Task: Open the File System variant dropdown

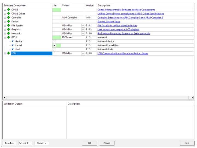Action: point(83,25)
